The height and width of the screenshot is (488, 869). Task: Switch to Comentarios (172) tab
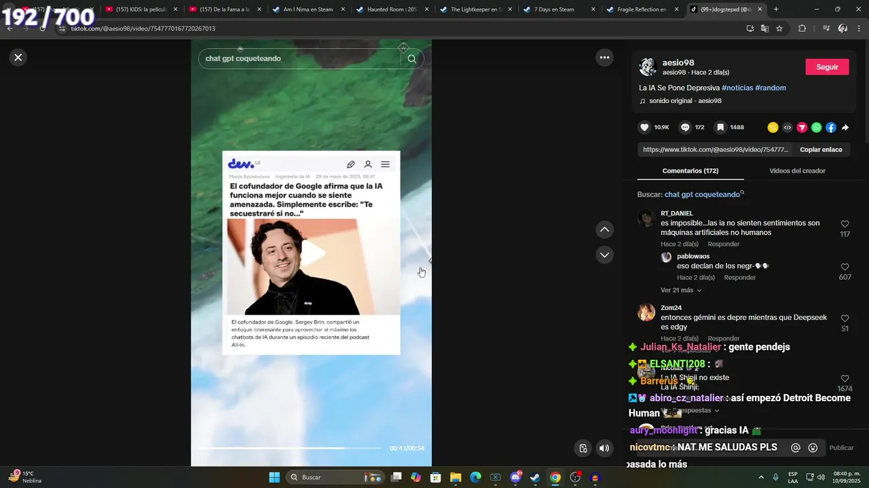(x=690, y=171)
